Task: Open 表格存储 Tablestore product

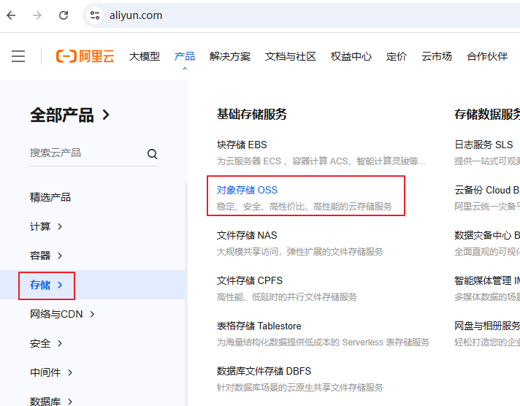Action: (259, 326)
